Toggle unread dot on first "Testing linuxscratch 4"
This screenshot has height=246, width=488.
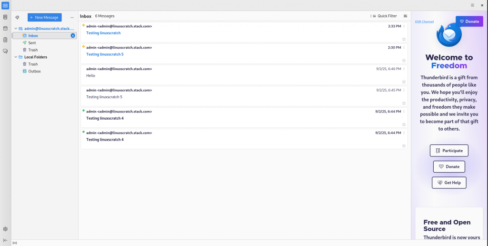[x=83, y=111]
